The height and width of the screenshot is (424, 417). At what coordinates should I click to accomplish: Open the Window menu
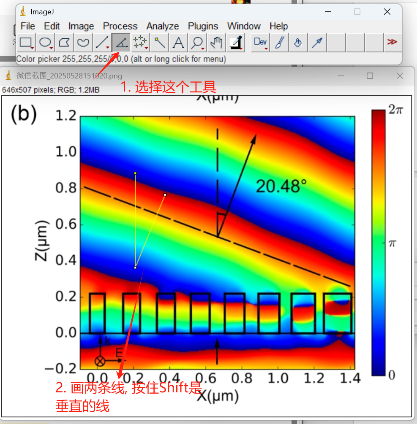click(x=244, y=26)
